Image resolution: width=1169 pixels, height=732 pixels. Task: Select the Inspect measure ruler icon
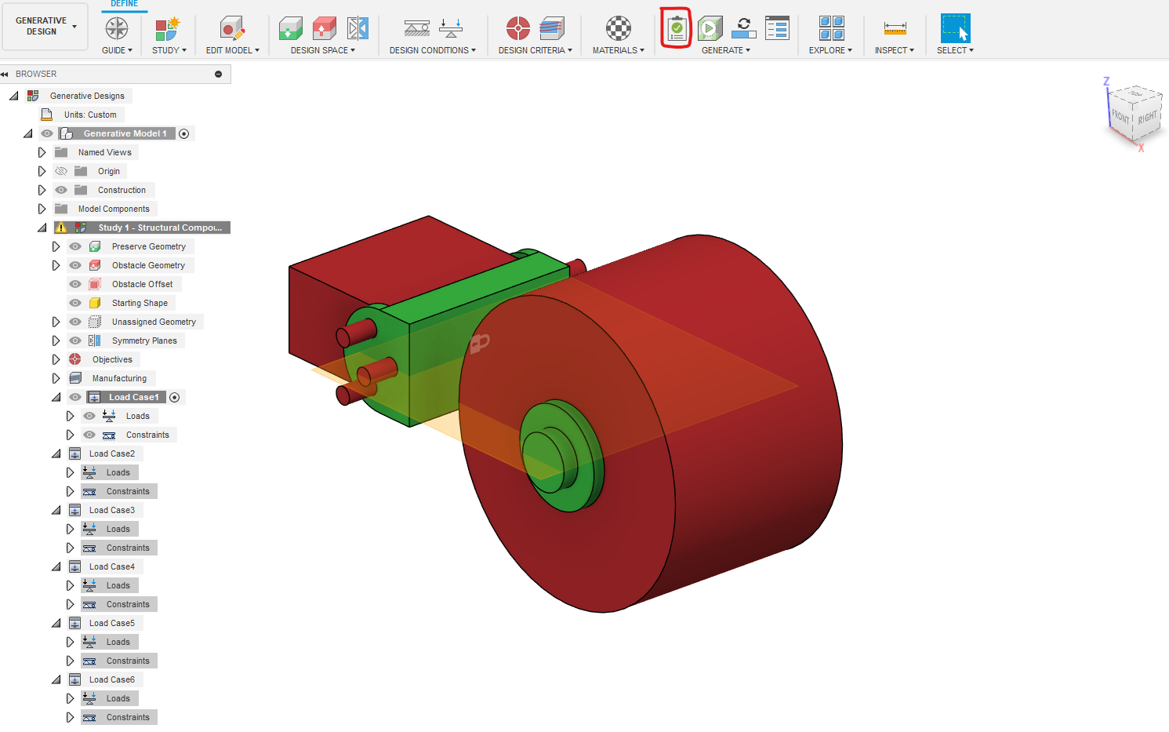pyautogui.click(x=894, y=28)
